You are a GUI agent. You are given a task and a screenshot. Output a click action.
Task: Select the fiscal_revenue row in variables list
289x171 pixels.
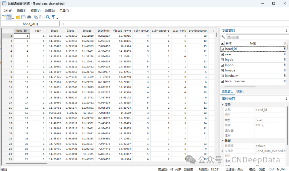click(x=253, y=81)
